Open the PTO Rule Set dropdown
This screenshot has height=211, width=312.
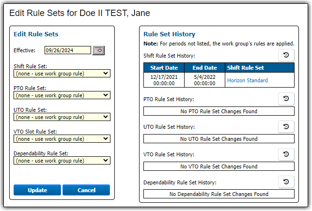[62, 95]
